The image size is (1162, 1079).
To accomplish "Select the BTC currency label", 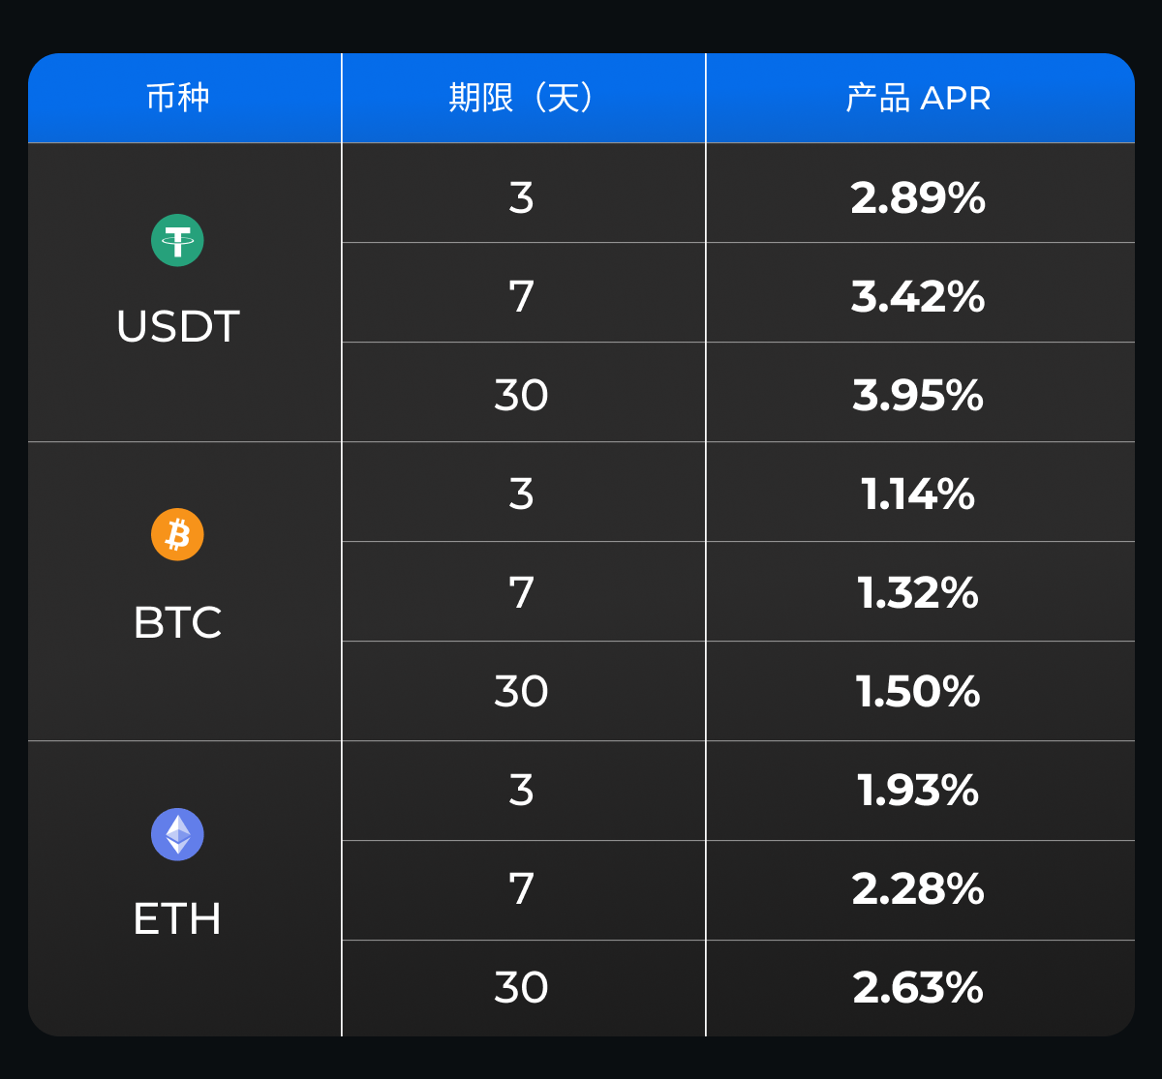I will point(177,622).
